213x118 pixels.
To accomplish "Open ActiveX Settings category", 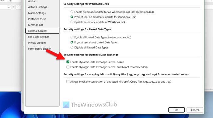I will pyautogui.click(x=37, y=7).
